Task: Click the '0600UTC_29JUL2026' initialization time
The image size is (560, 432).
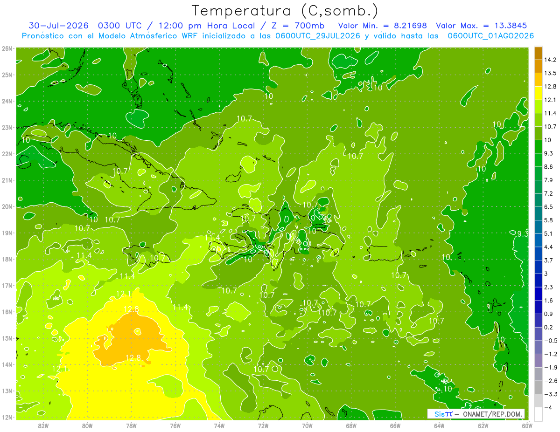Action: point(317,36)
